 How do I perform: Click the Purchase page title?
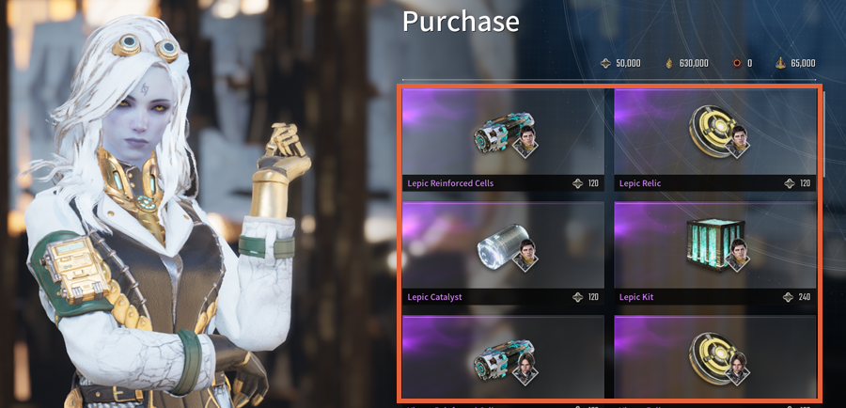coord(461,21)
